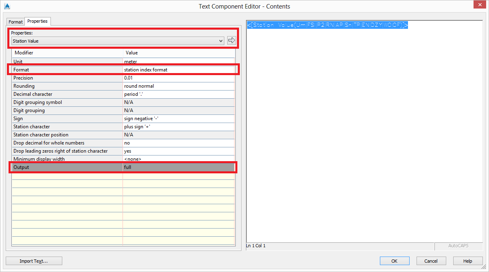Click the Cancel button

point(431,261)
